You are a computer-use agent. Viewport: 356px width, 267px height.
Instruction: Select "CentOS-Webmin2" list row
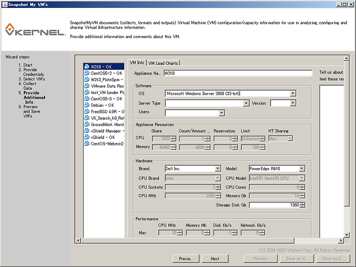[x=104, y=143]
